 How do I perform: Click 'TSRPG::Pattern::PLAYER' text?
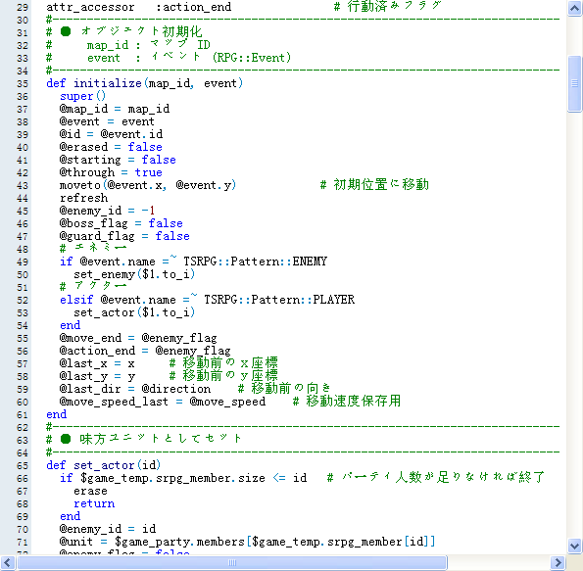[x=279, y=300]
